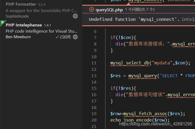This screenshot has height=129, width=195.
Task: Click the closing brace on line 17
Action: [x=112, y=101]
